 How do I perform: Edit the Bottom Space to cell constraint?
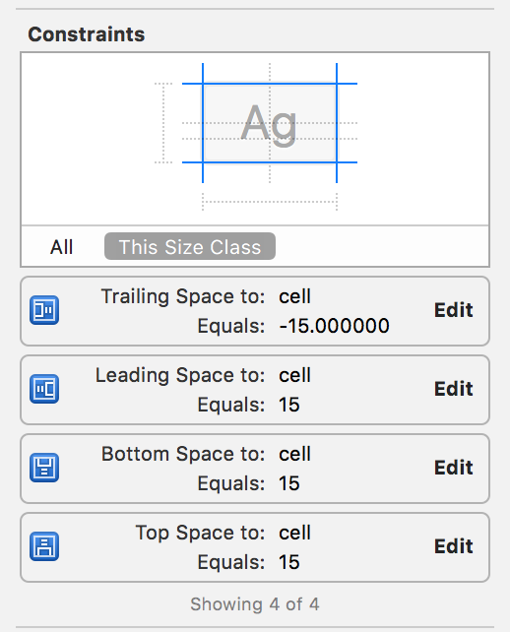tap(453, 468)
